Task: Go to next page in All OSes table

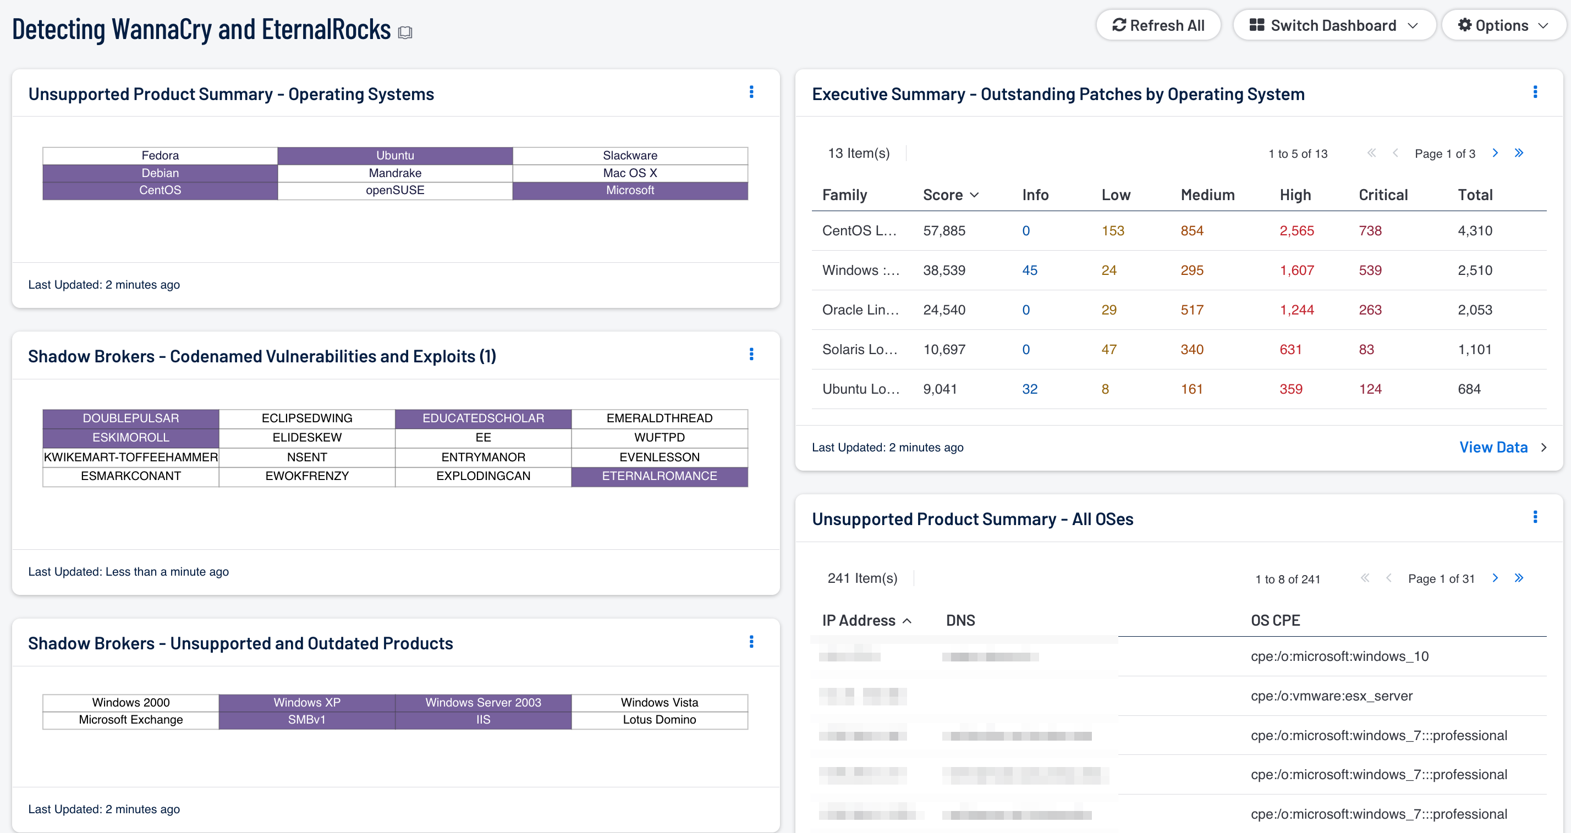Action: click(x=1495, y=578)
